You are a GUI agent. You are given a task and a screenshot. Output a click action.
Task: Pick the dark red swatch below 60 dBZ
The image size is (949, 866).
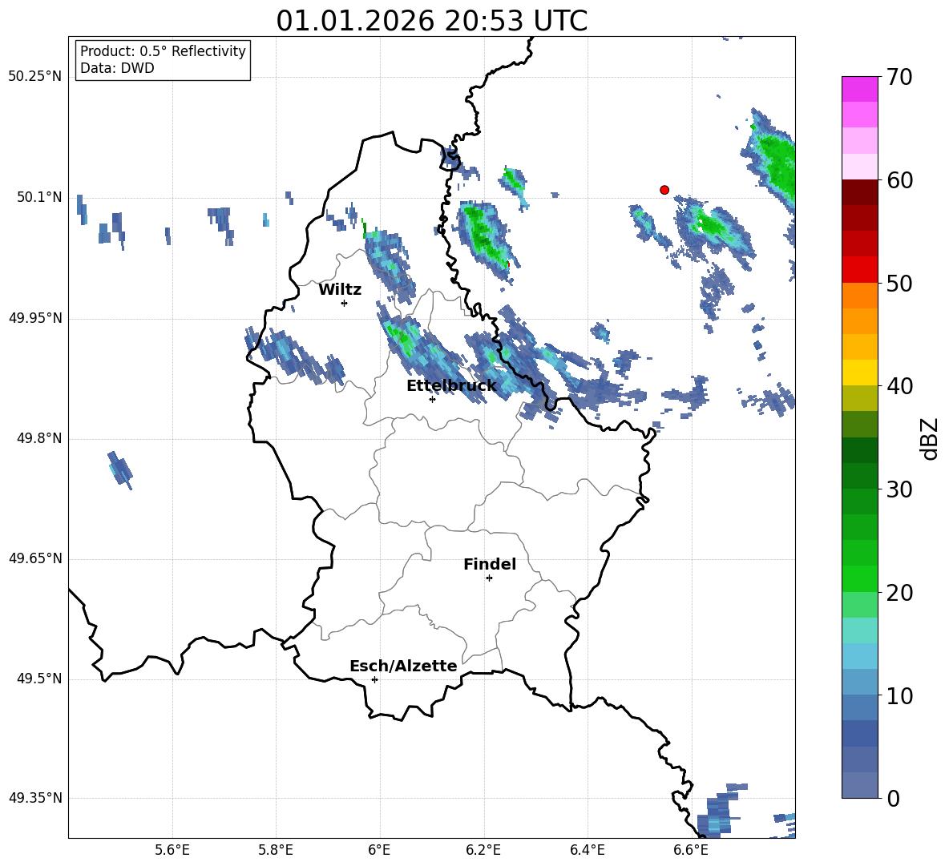[859, 192]
